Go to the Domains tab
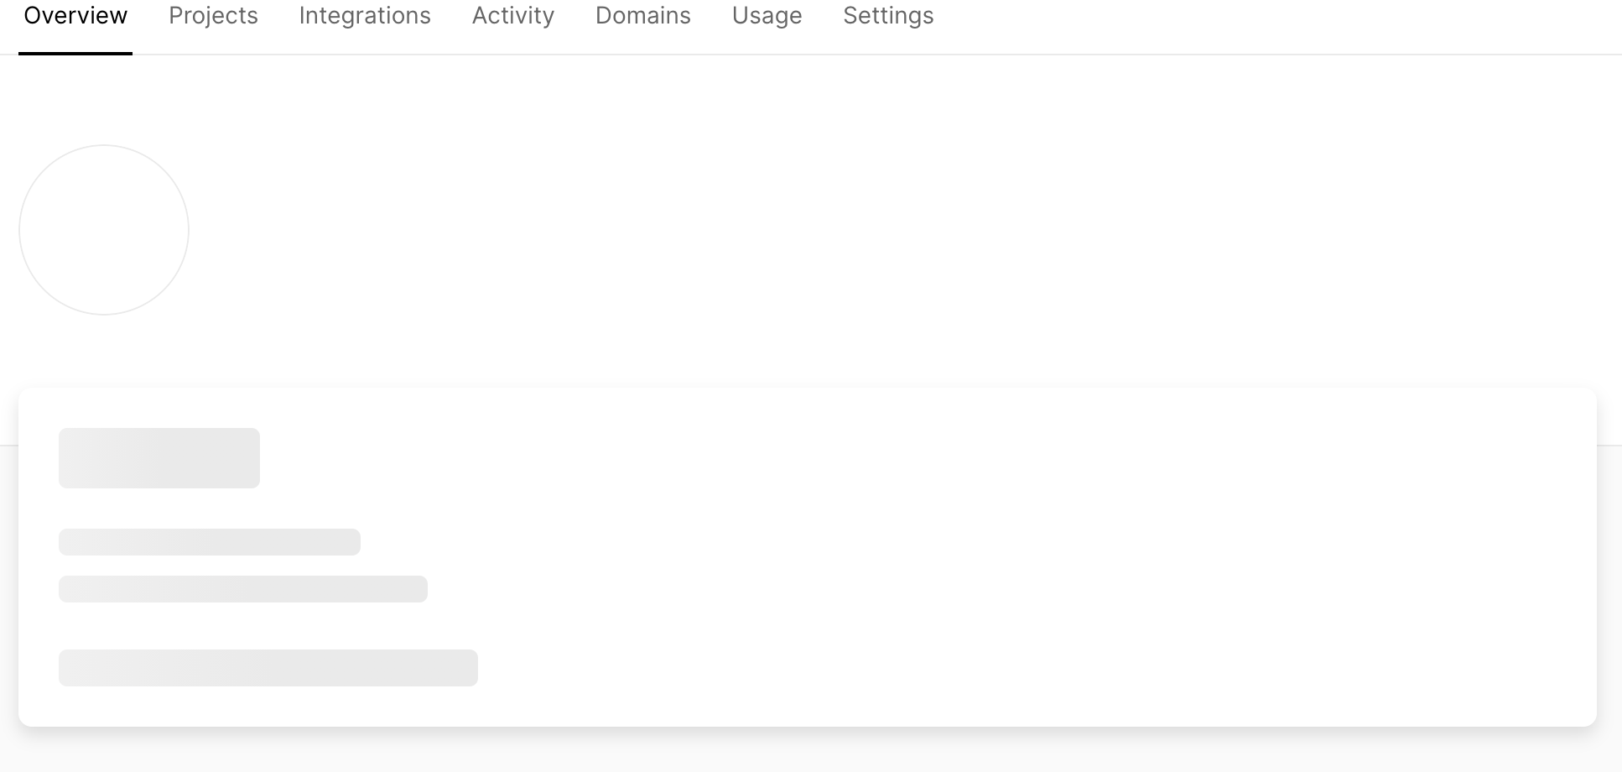 (x=642, y=15)
